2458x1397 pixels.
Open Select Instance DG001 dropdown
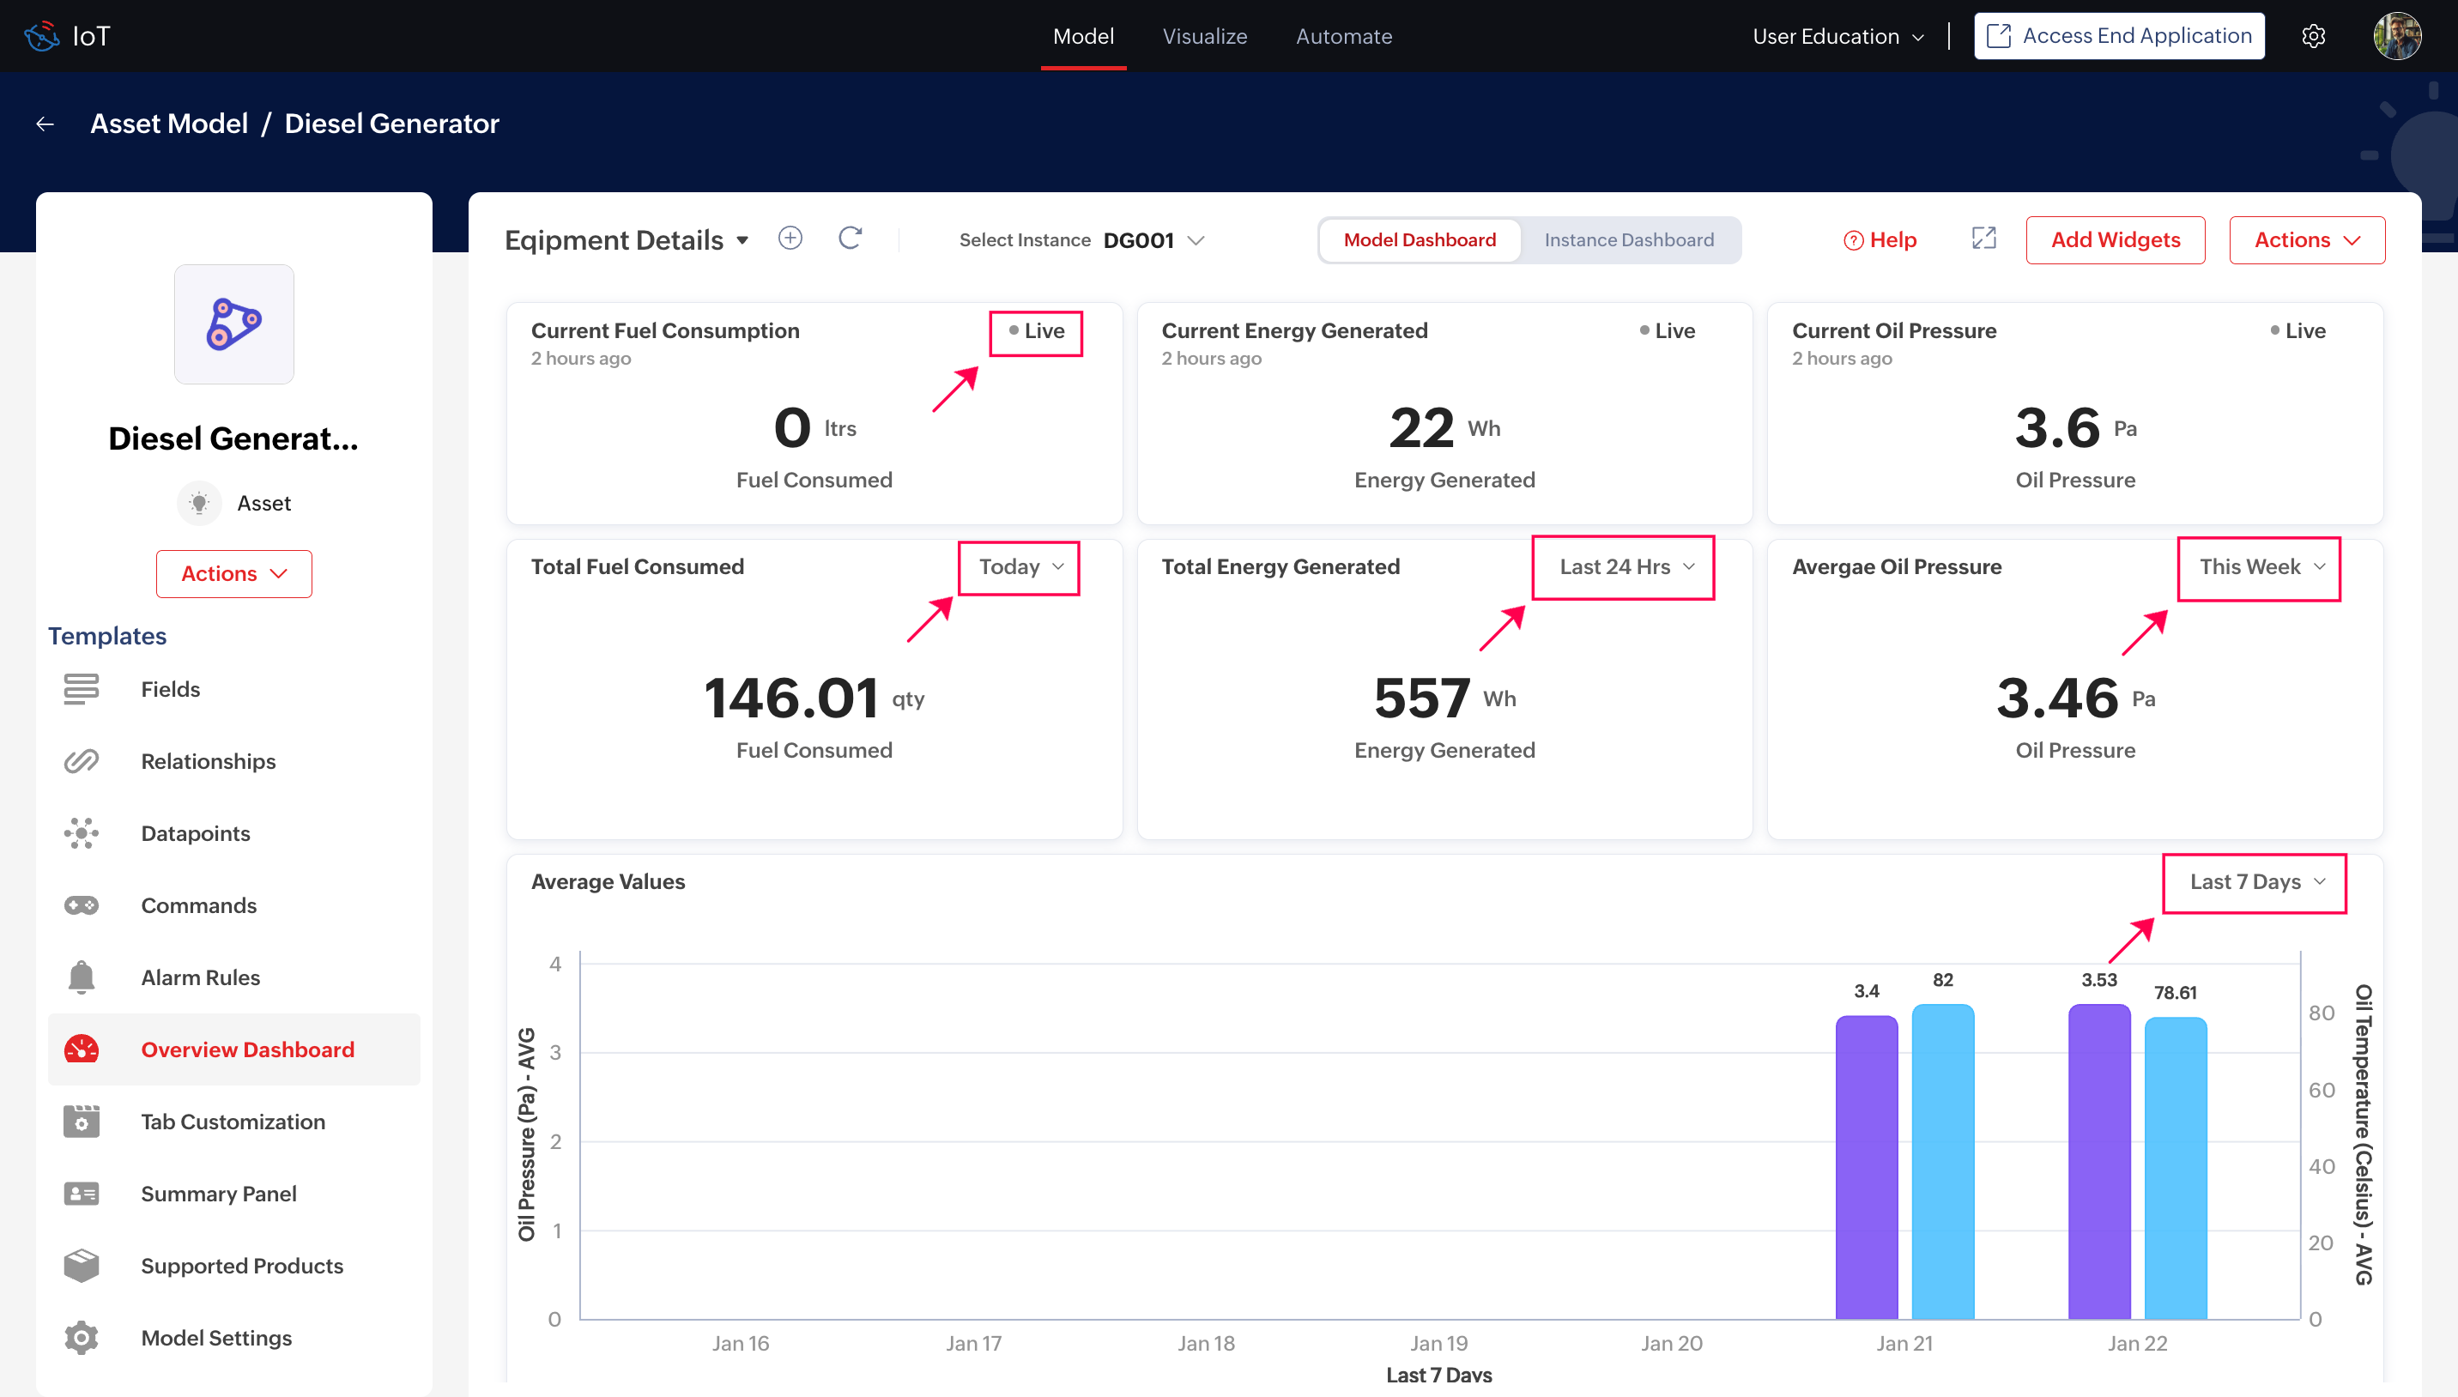point(1153,240)
